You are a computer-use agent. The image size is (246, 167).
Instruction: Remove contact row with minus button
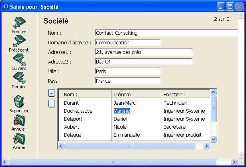pos(51,104)
